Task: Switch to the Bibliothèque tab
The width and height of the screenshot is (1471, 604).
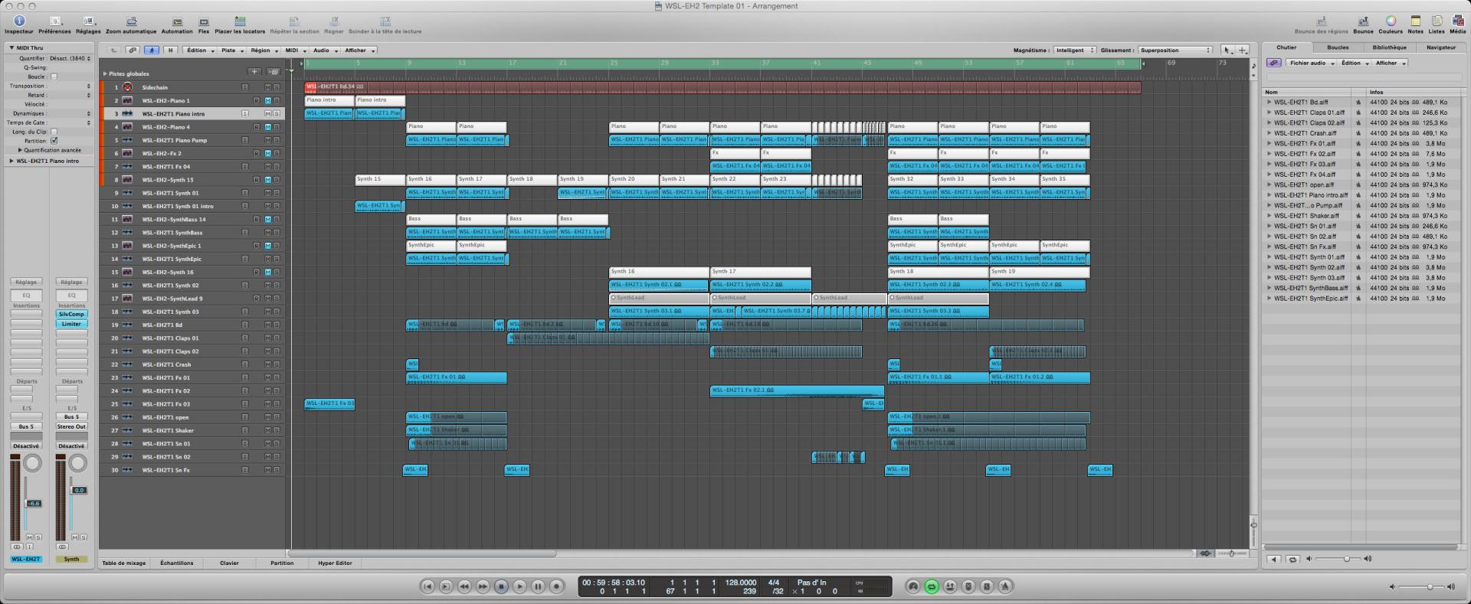Action: (1389, 47)
